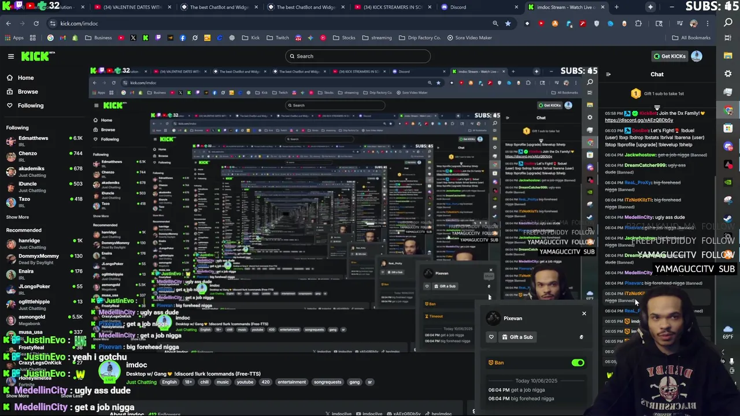
Task: Expand Show more under Following
Action: point(17,217)
